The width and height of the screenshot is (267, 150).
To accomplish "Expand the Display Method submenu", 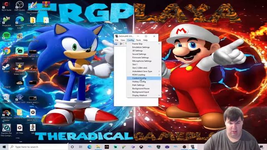I will click(x=144, y=95).
